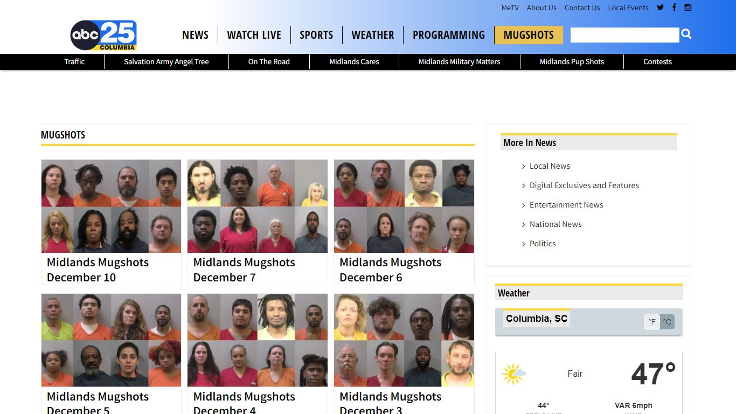Open the December 7 mugshots thumbnail
Viewport: 736px width, 414px height.
pyautogui.click(x=258, y=206)
